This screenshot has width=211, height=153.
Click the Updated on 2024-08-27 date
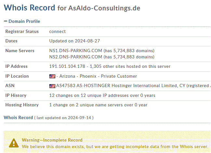[74, 41]
